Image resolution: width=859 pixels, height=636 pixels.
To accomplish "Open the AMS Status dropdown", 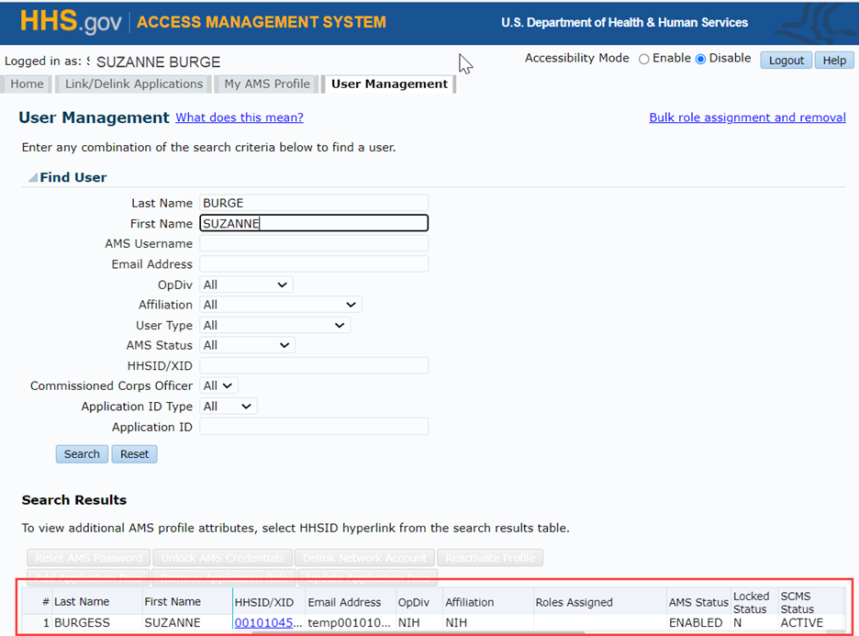I will click(x=247, y=345).
